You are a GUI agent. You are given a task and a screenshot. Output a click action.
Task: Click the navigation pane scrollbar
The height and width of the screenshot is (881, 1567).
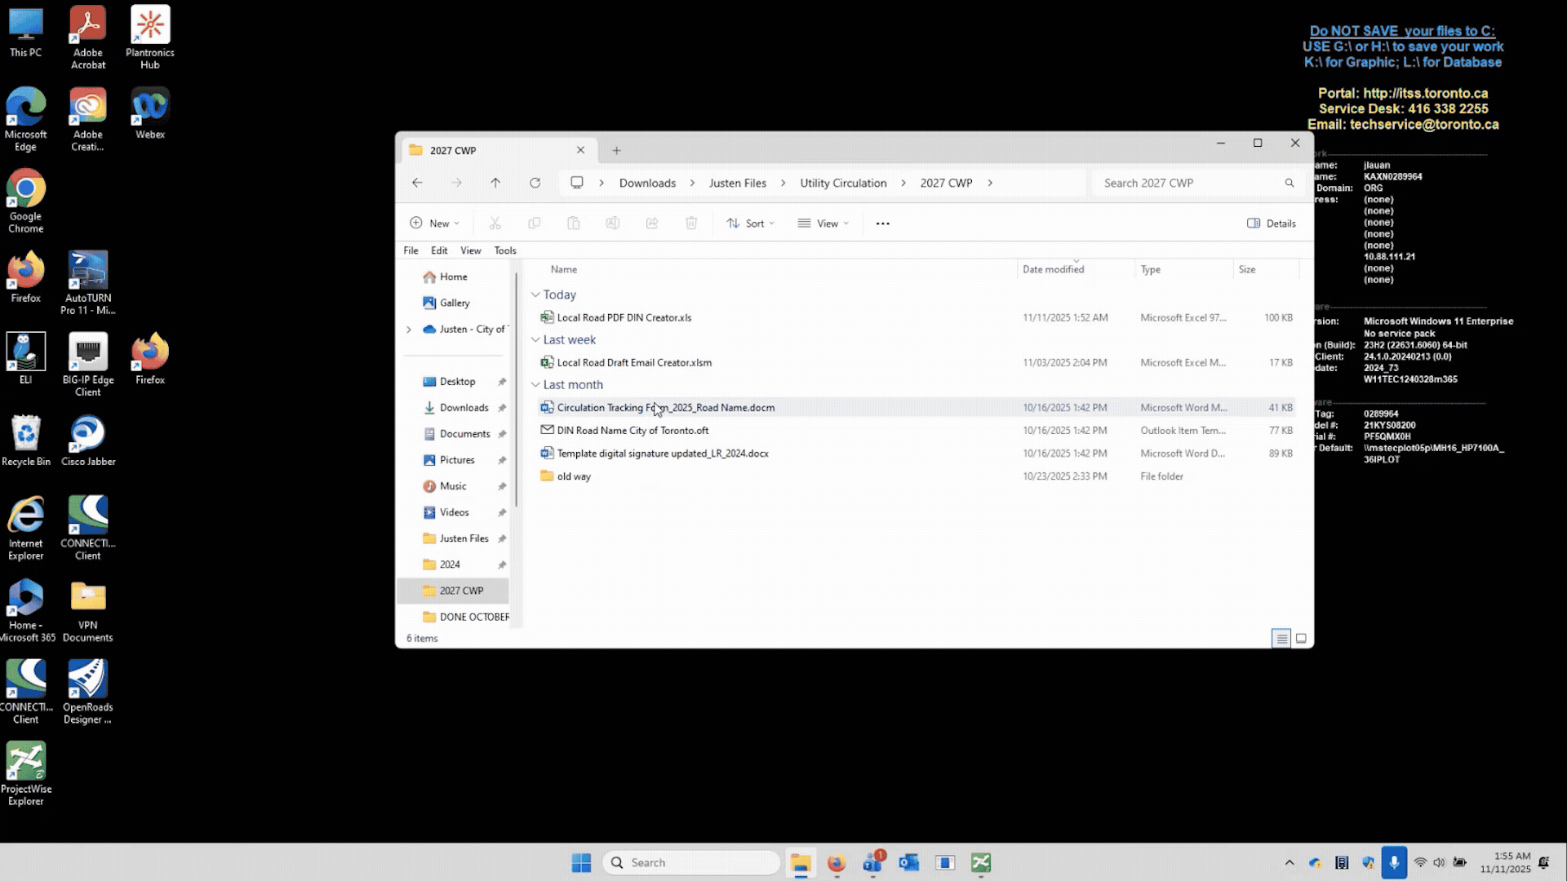pos(516,392)
